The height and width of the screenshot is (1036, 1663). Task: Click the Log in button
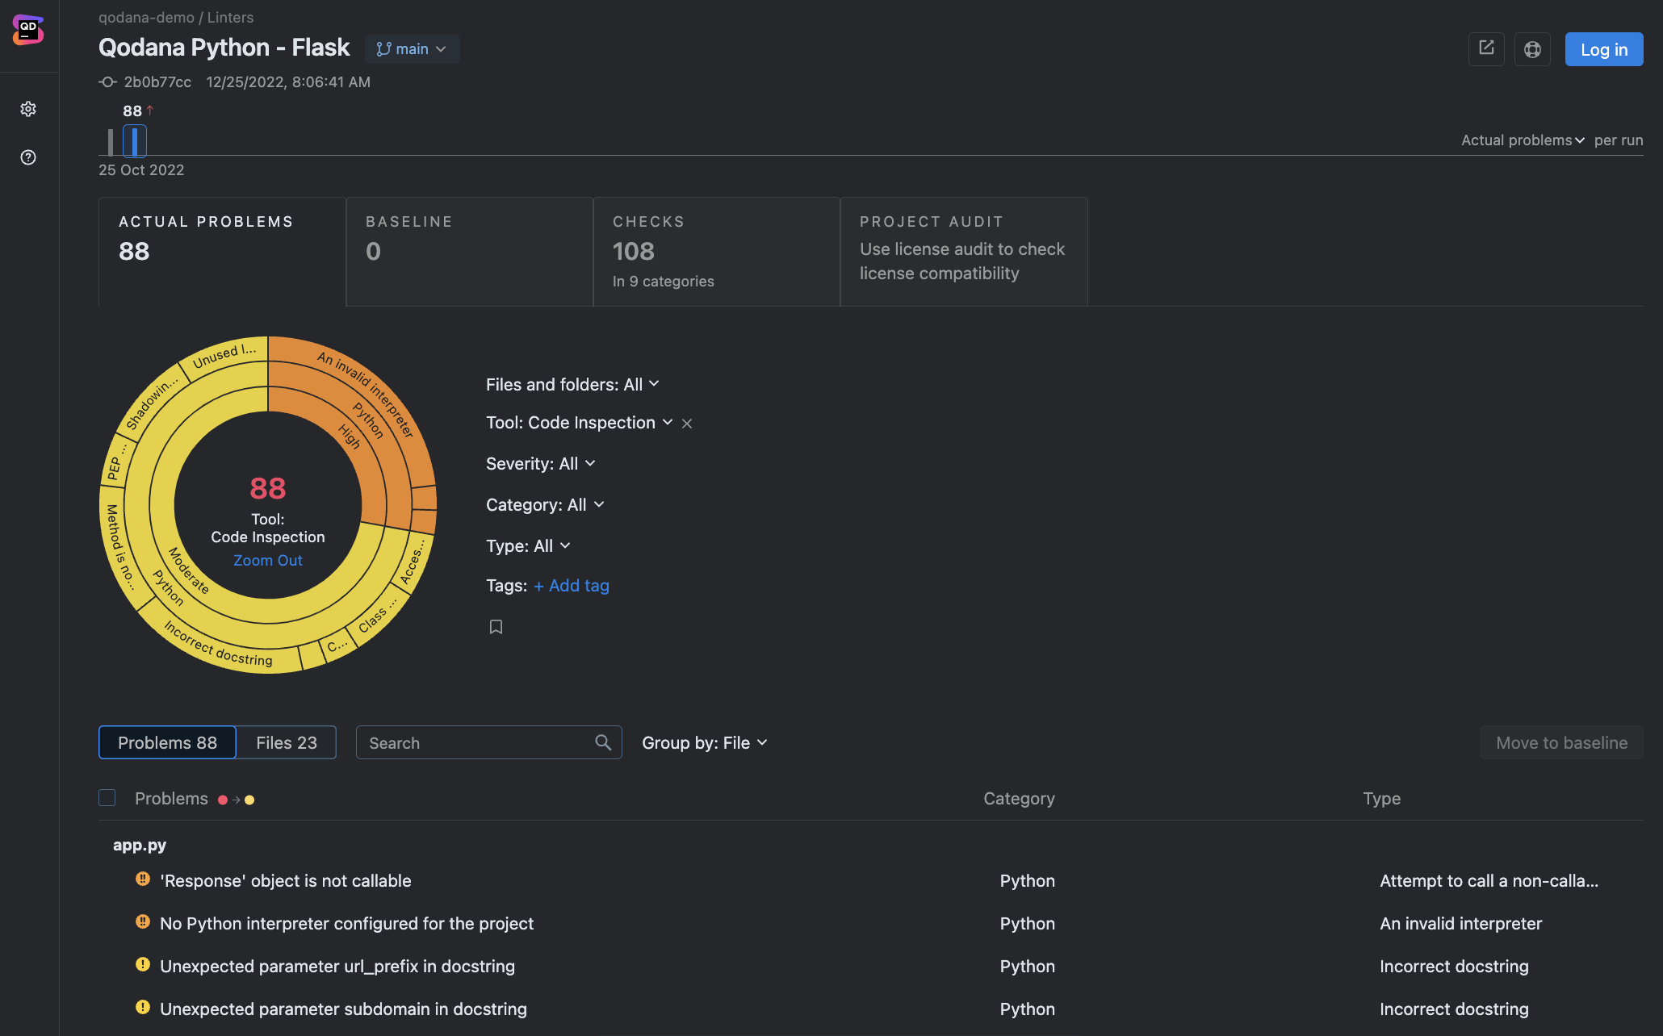pyautogui.click(x=1603, y=49)
